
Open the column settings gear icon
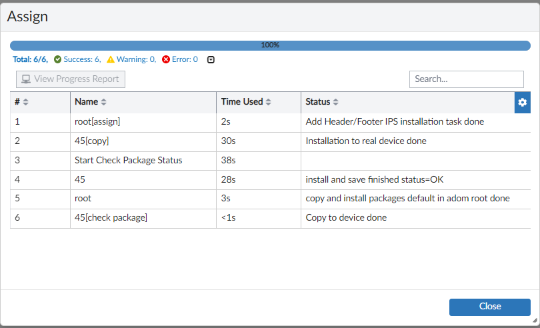tap(523, 102)
